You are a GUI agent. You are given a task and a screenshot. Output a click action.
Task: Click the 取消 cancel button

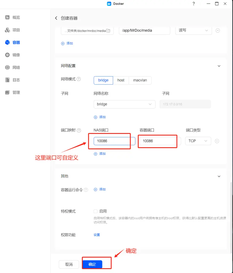point(69,264)
